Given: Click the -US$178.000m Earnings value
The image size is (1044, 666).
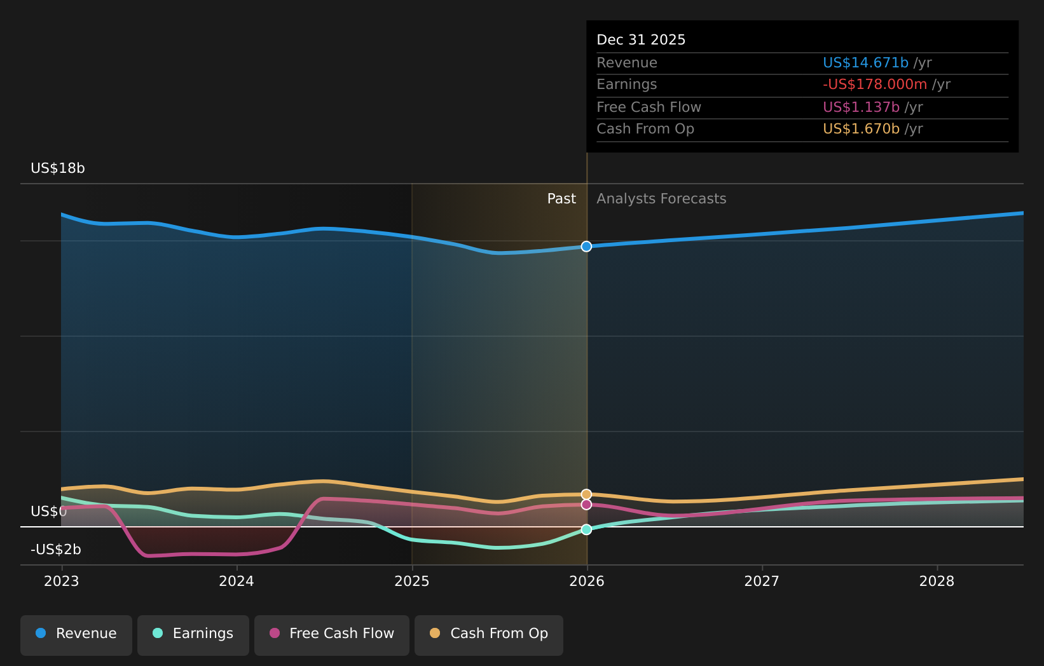Looking at the screenshot, I should tap(874, 84).
